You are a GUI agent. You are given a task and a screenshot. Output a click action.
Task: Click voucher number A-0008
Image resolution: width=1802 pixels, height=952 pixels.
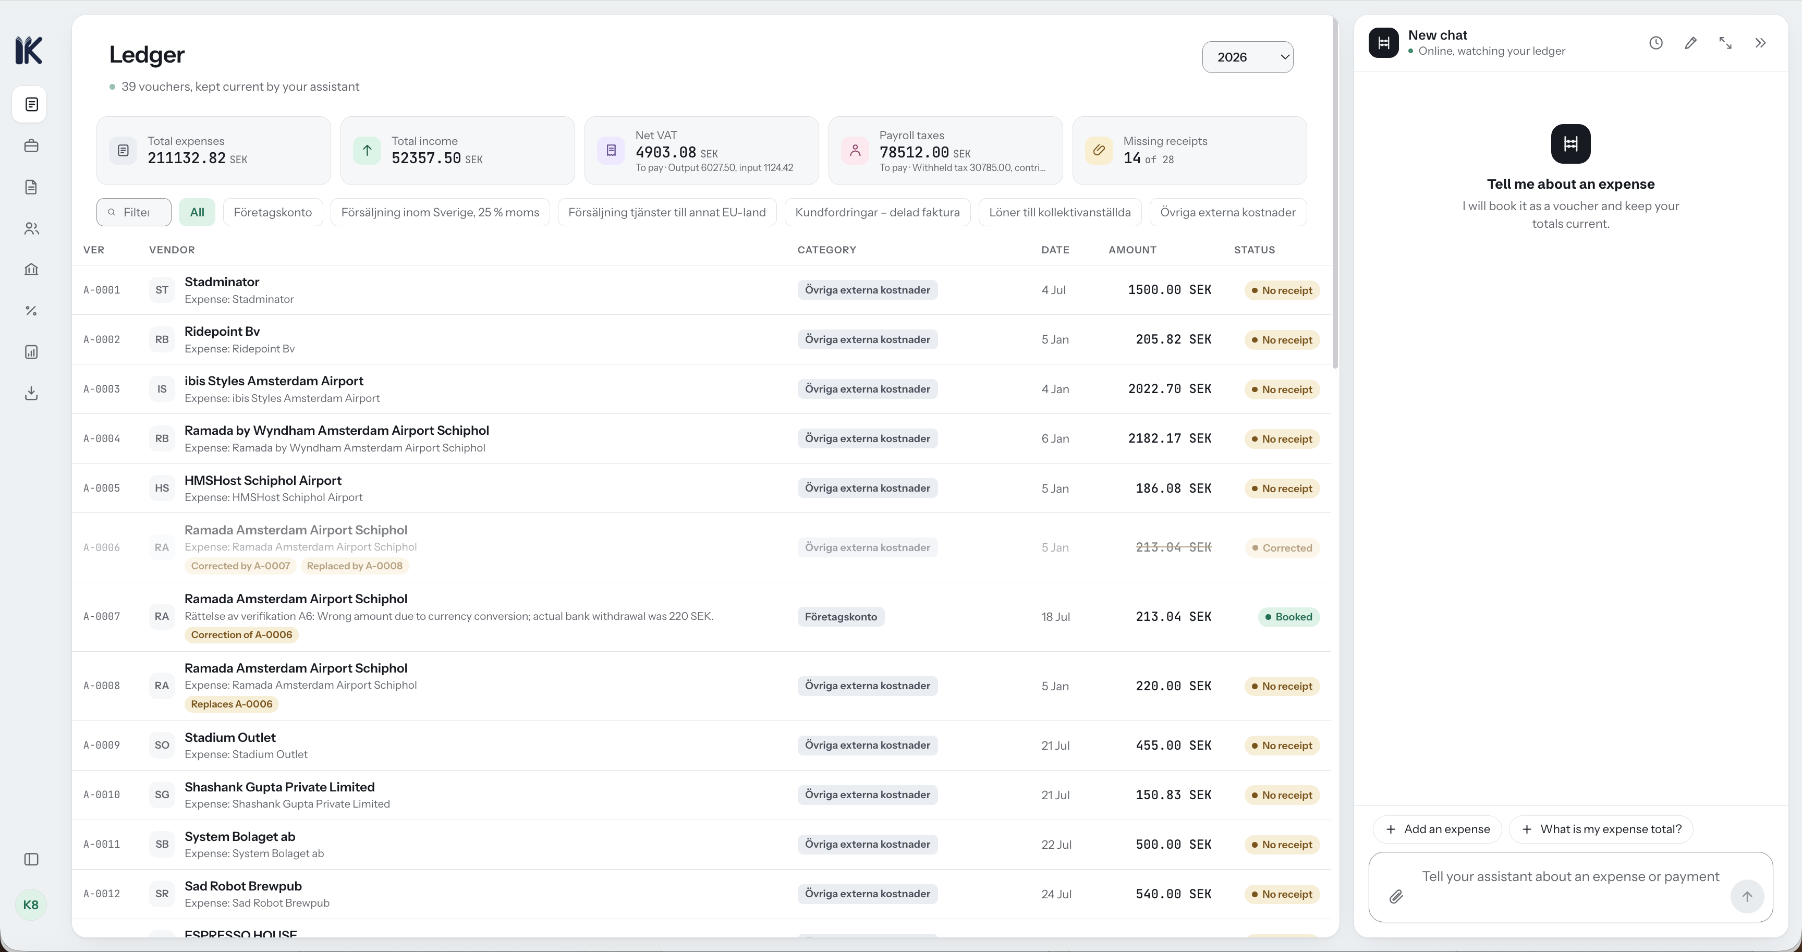(102, 686)
